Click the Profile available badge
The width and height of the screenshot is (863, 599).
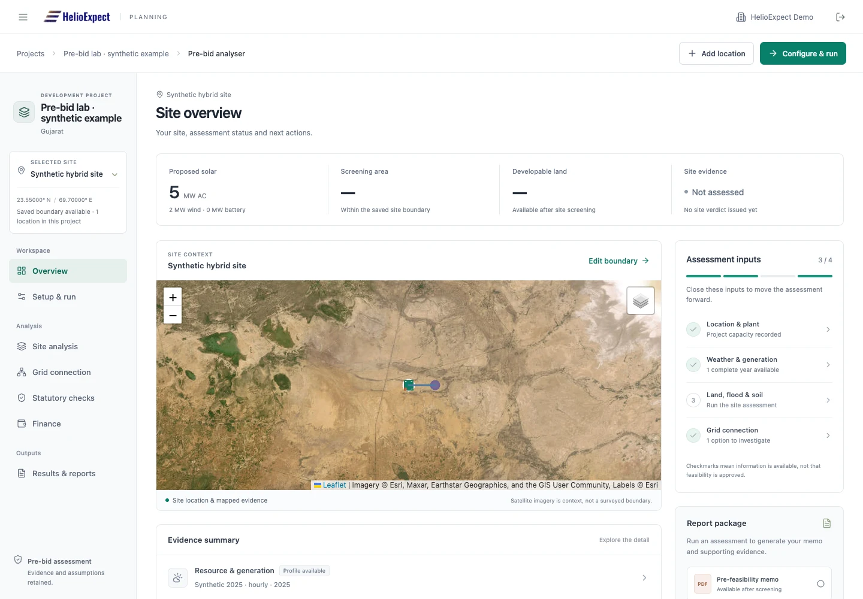click(x=304, y=571)
